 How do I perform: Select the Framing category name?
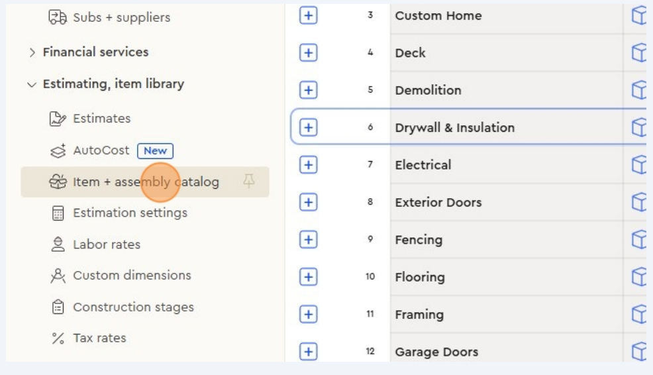(419, 315)
